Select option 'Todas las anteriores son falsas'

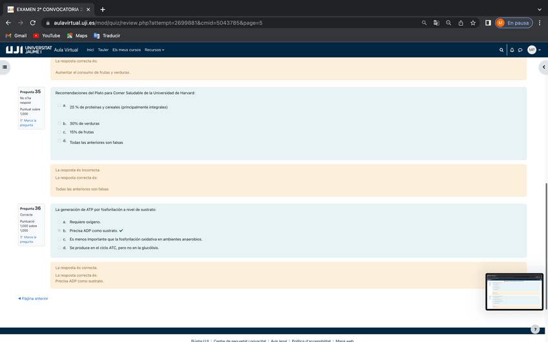coord(59,141)
